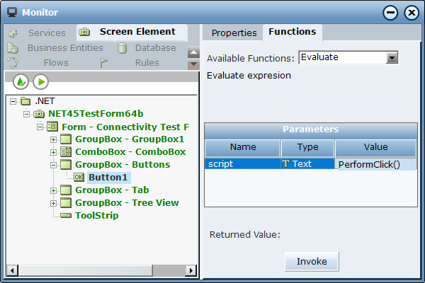
Task: Click the Database cylinder icon
Action: coord(122,48)
